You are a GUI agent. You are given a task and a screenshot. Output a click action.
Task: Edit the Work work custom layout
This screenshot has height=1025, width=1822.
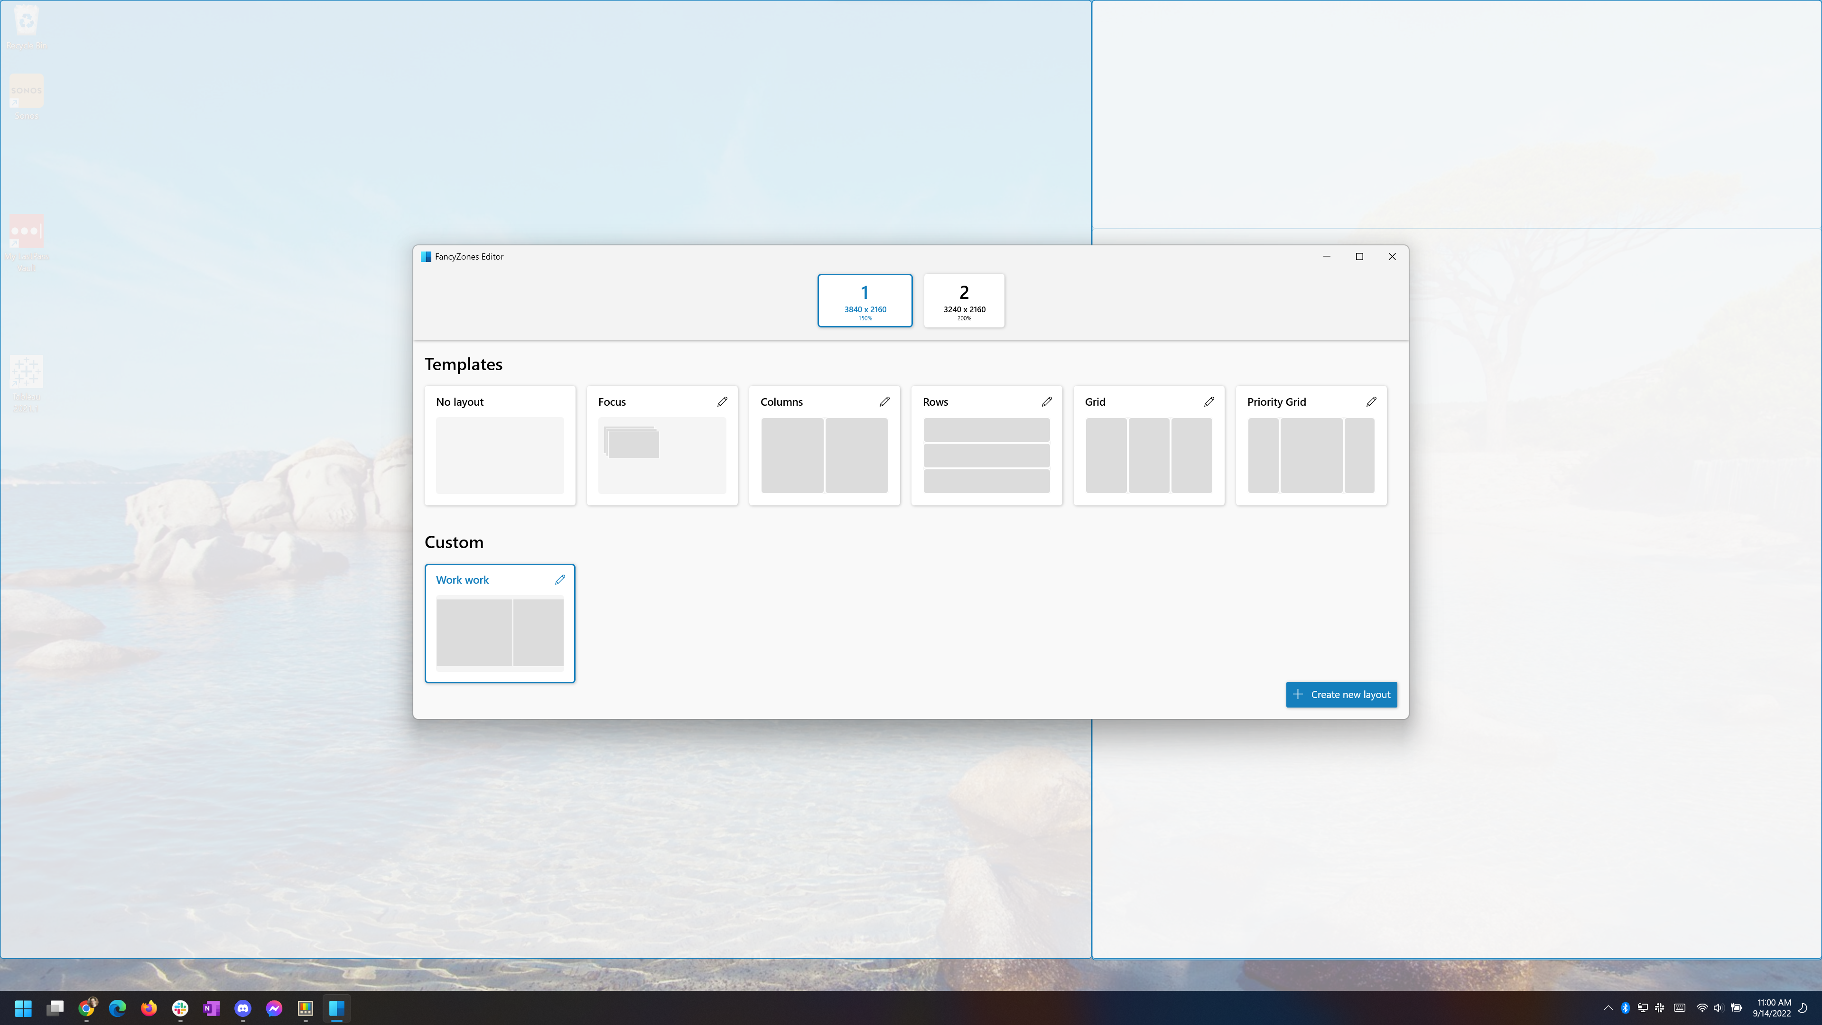point(559,579)
